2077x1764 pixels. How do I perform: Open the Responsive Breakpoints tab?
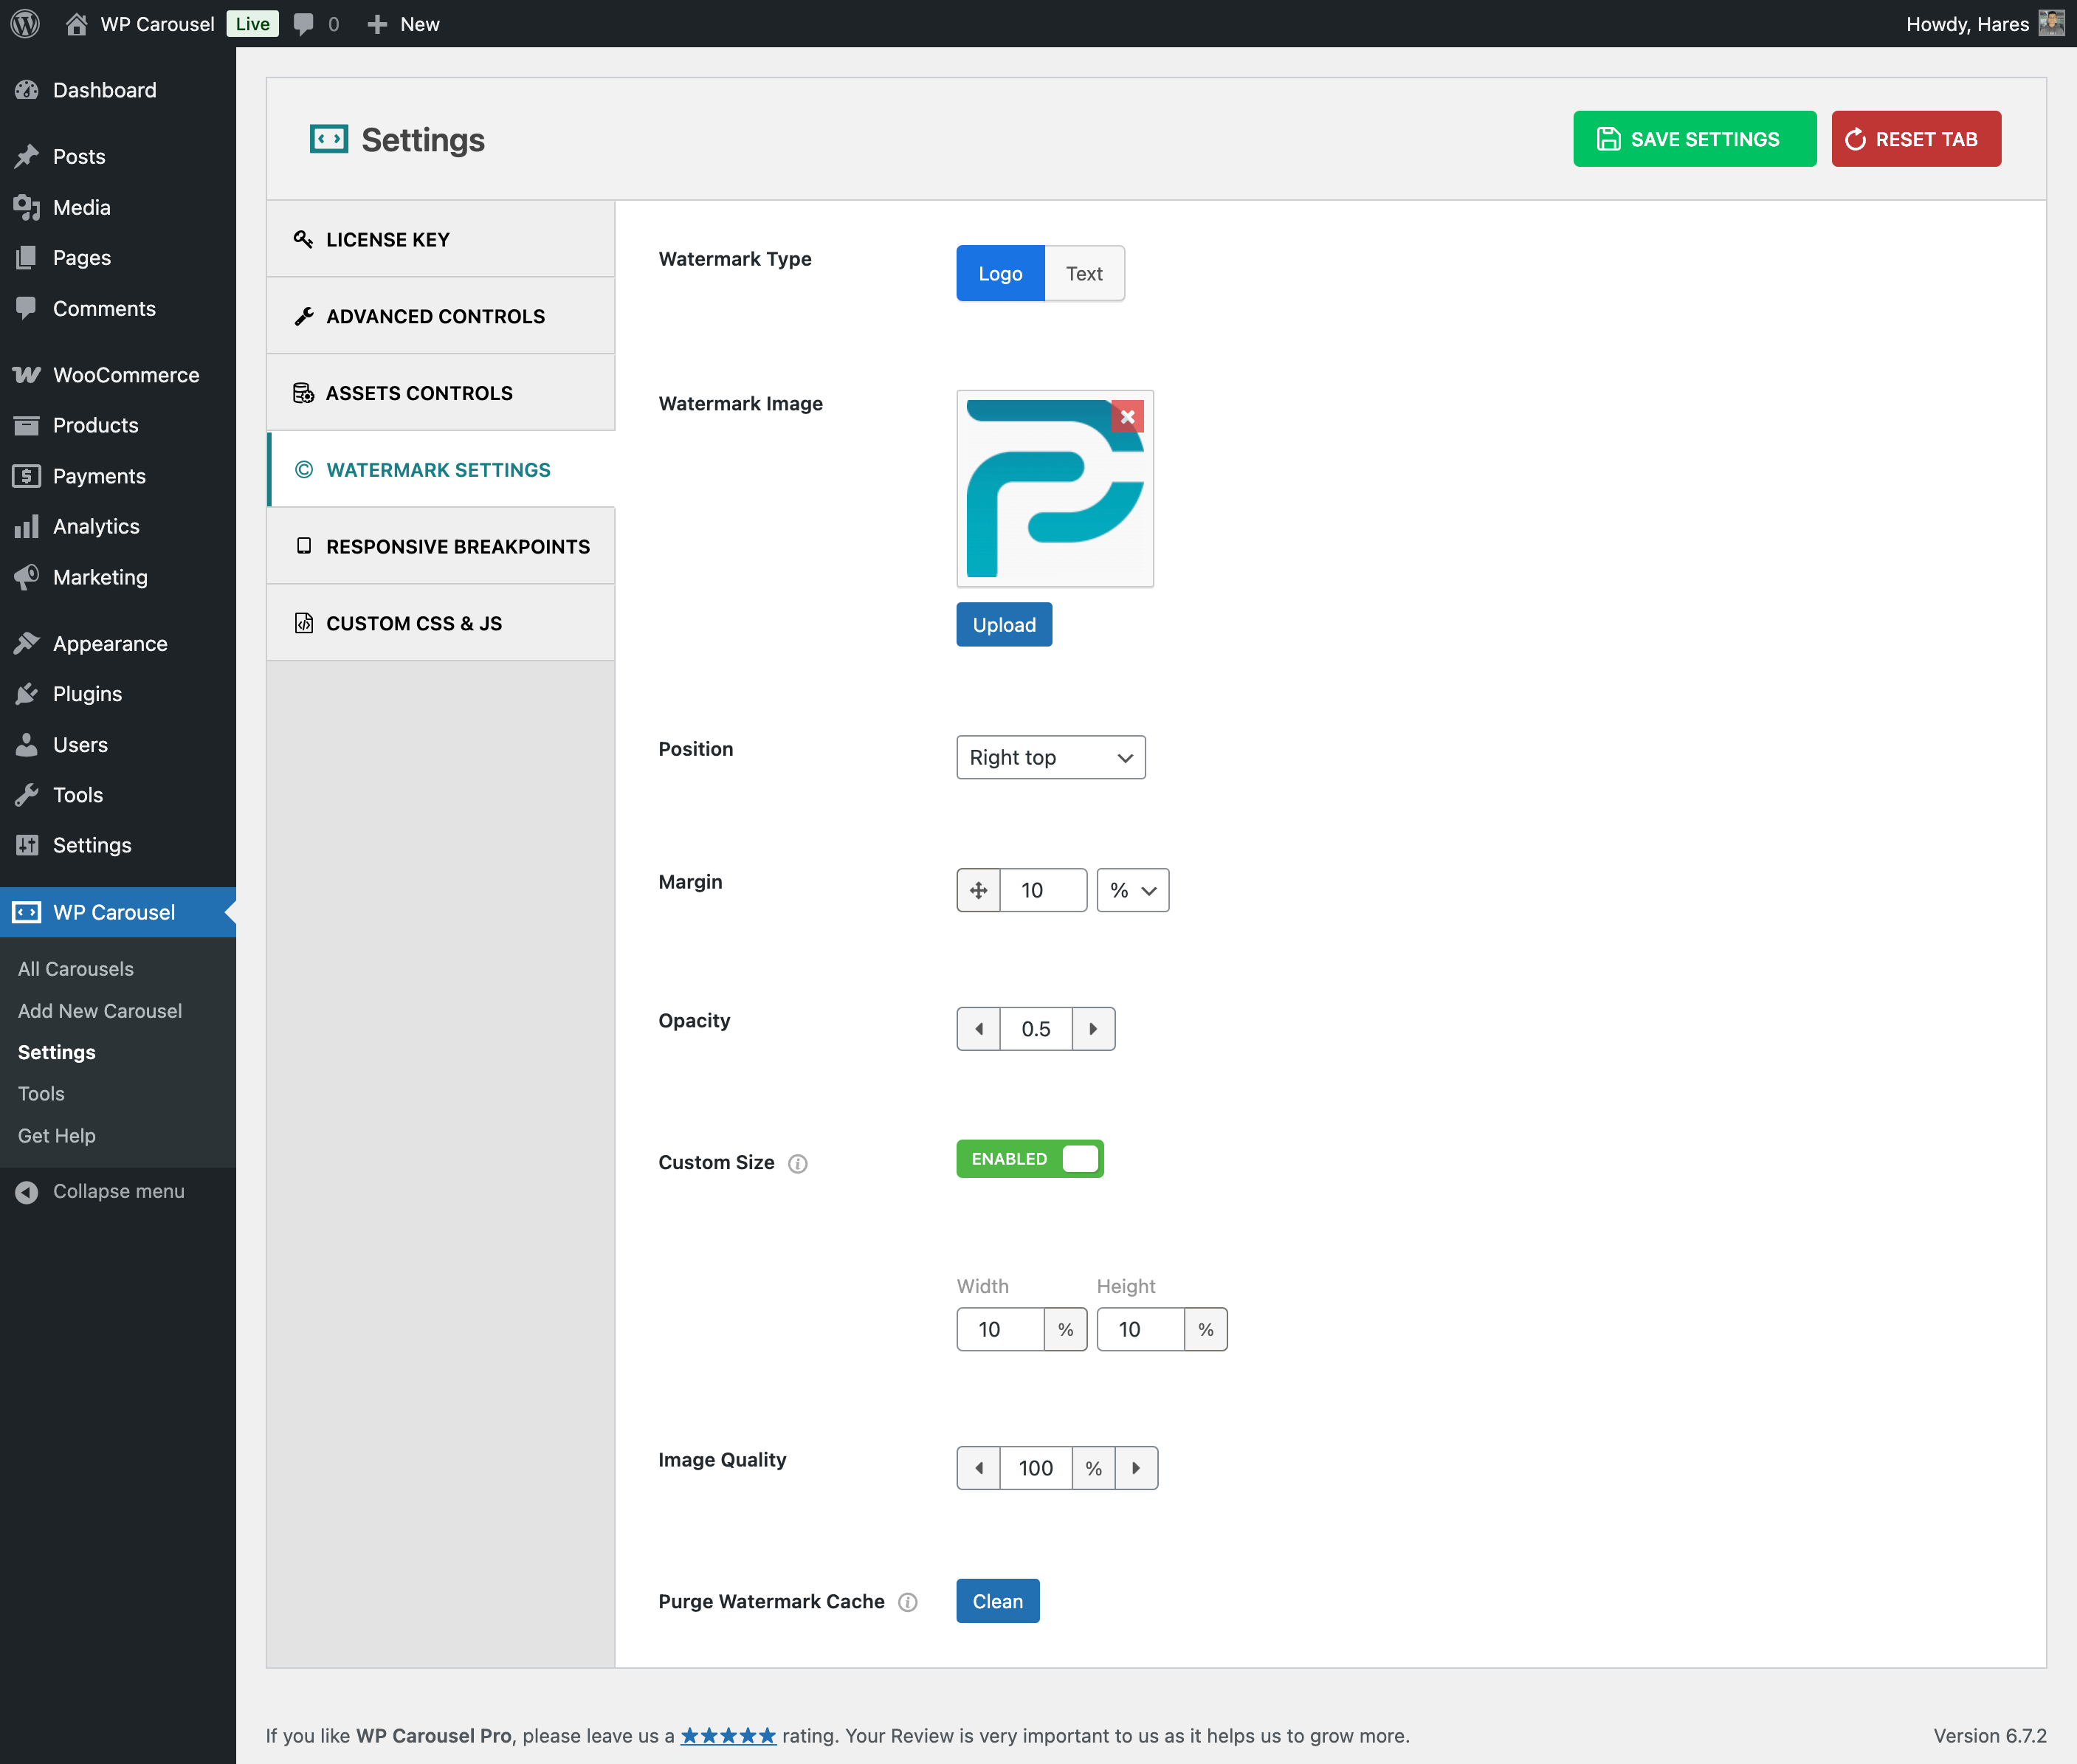click(x=441, y=546)
